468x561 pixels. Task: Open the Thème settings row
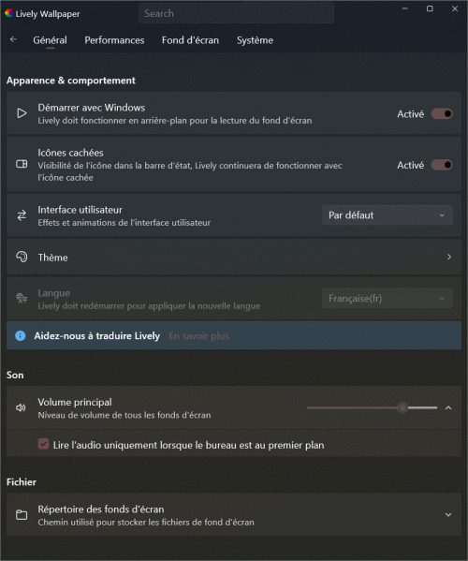click(x=234, y=258)
